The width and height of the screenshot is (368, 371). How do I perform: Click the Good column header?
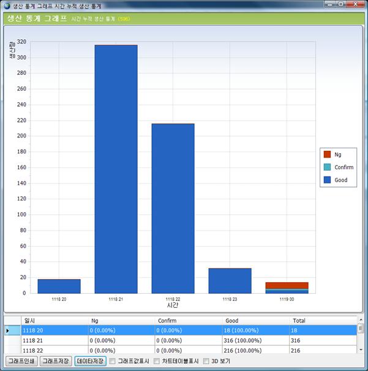tap(255, 321)
